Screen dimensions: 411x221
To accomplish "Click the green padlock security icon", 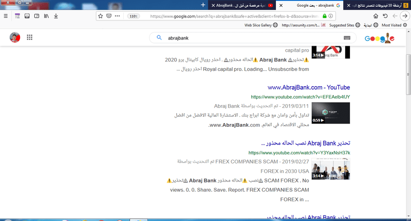I will pyautogui.click(x=325, y=16).
